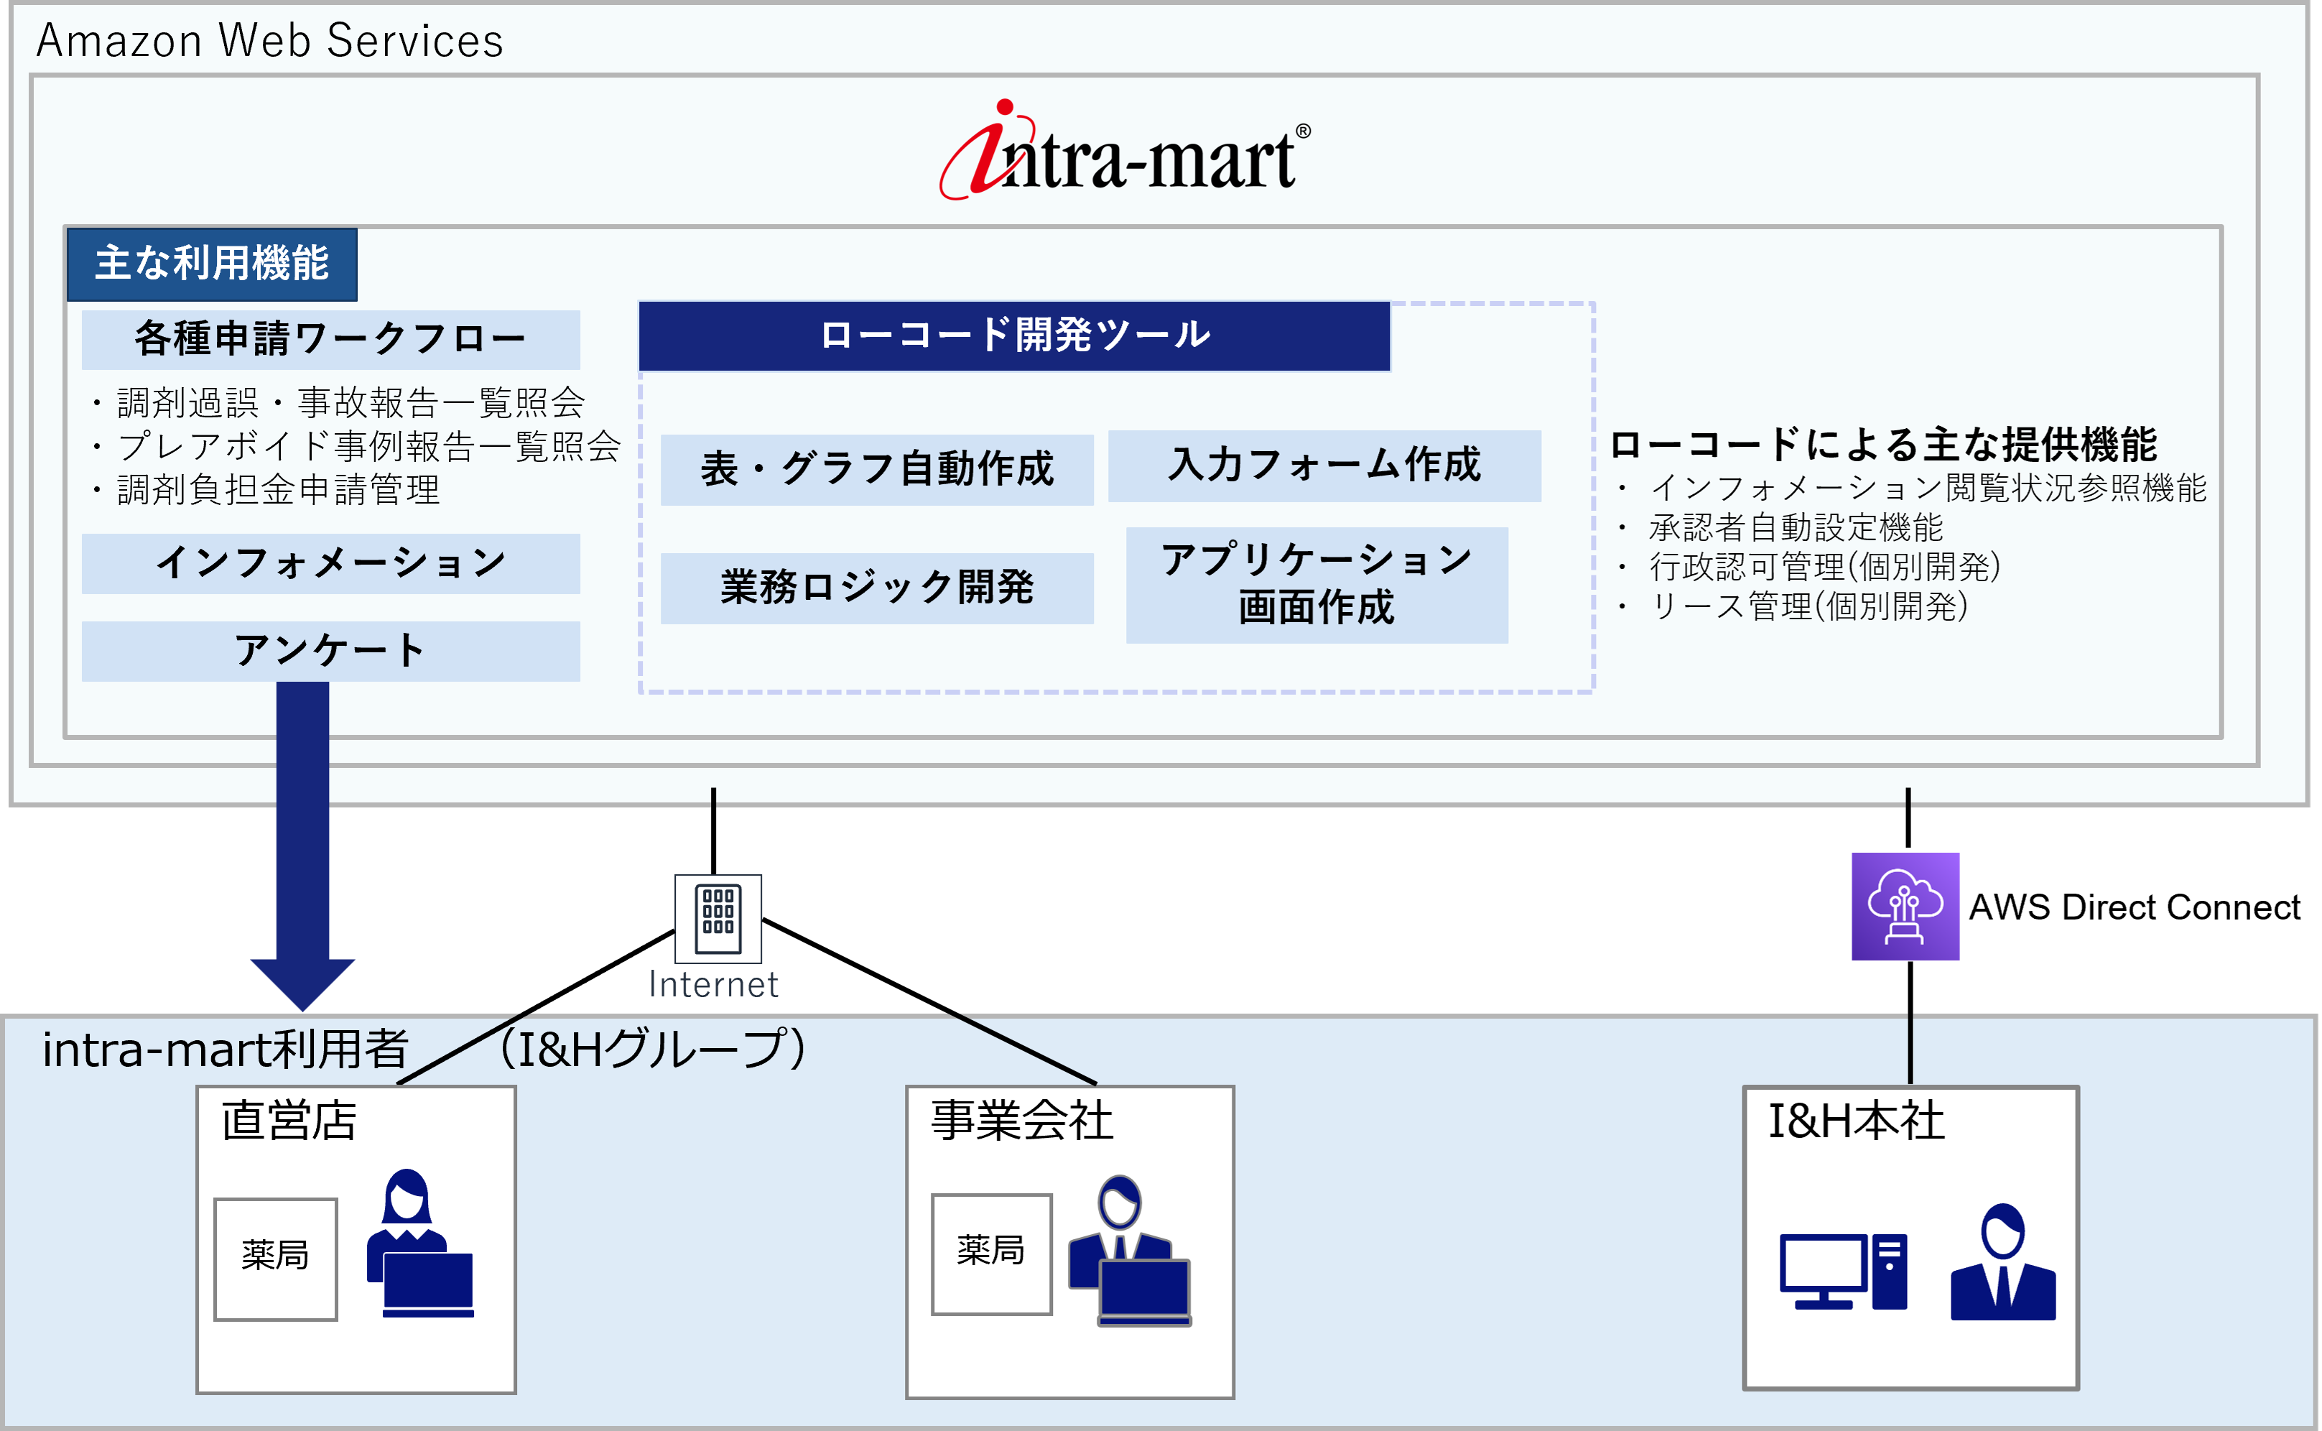Click the 各種申請ワークフロー box
The width and height of the screenshot is (2322, 1431).
coord(330,340)
